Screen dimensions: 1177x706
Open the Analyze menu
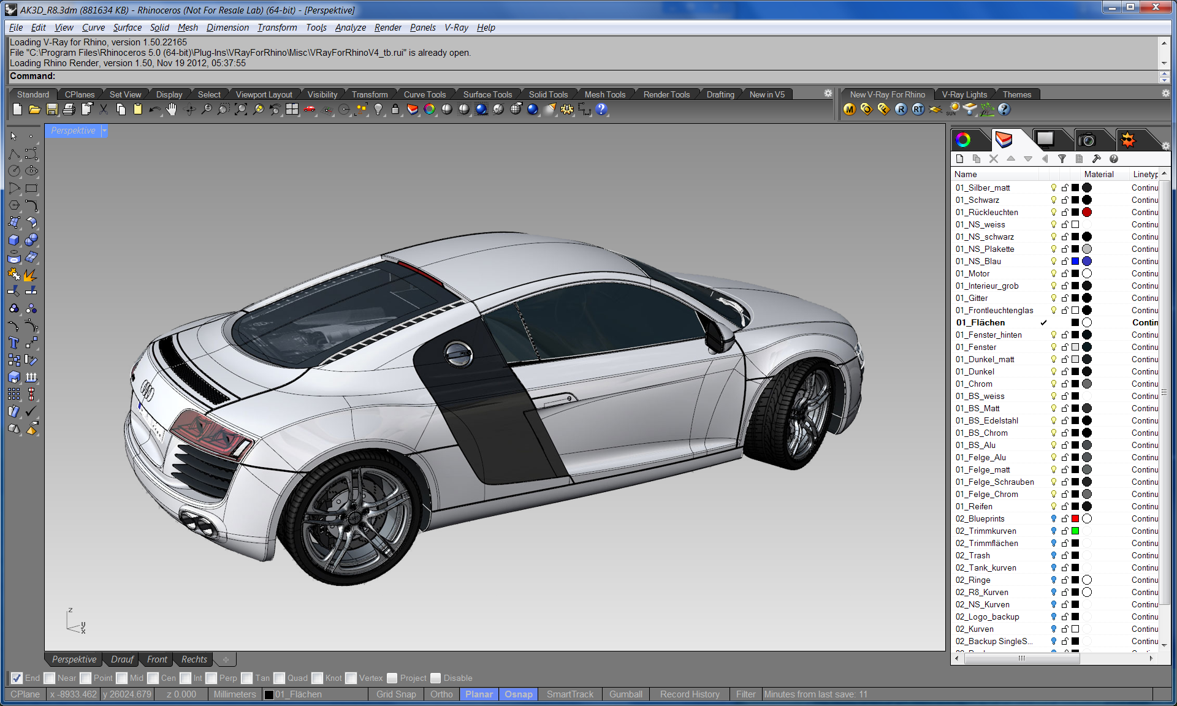pos(350,27)
